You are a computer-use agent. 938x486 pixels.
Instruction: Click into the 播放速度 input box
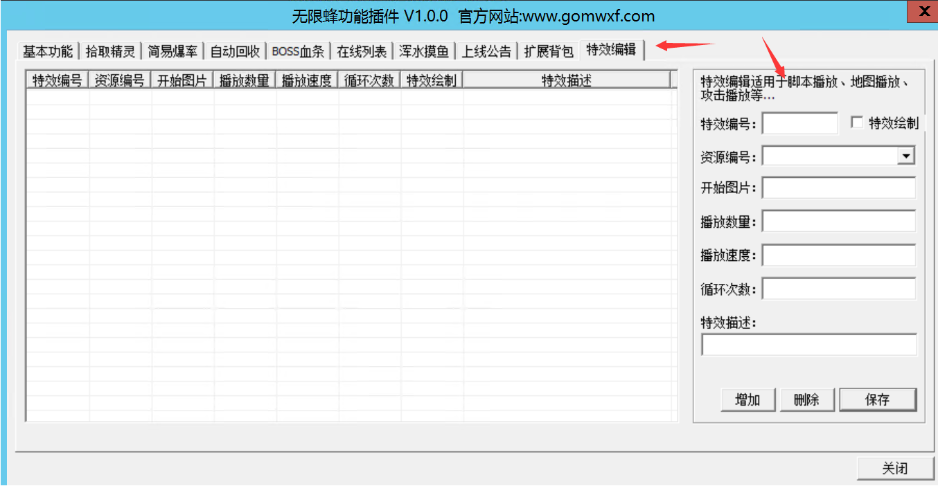pos(839,255)
